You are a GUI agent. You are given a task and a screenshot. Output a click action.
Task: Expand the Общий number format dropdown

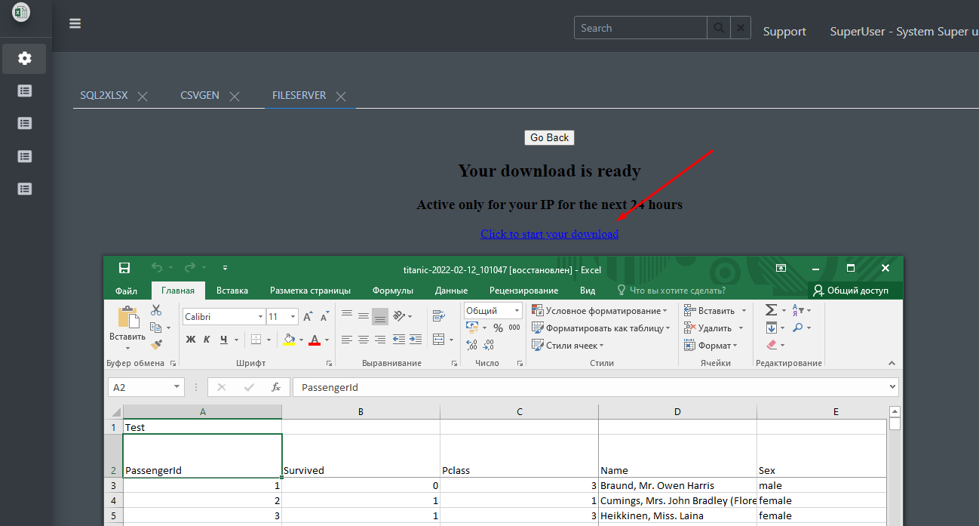point(517,311)
